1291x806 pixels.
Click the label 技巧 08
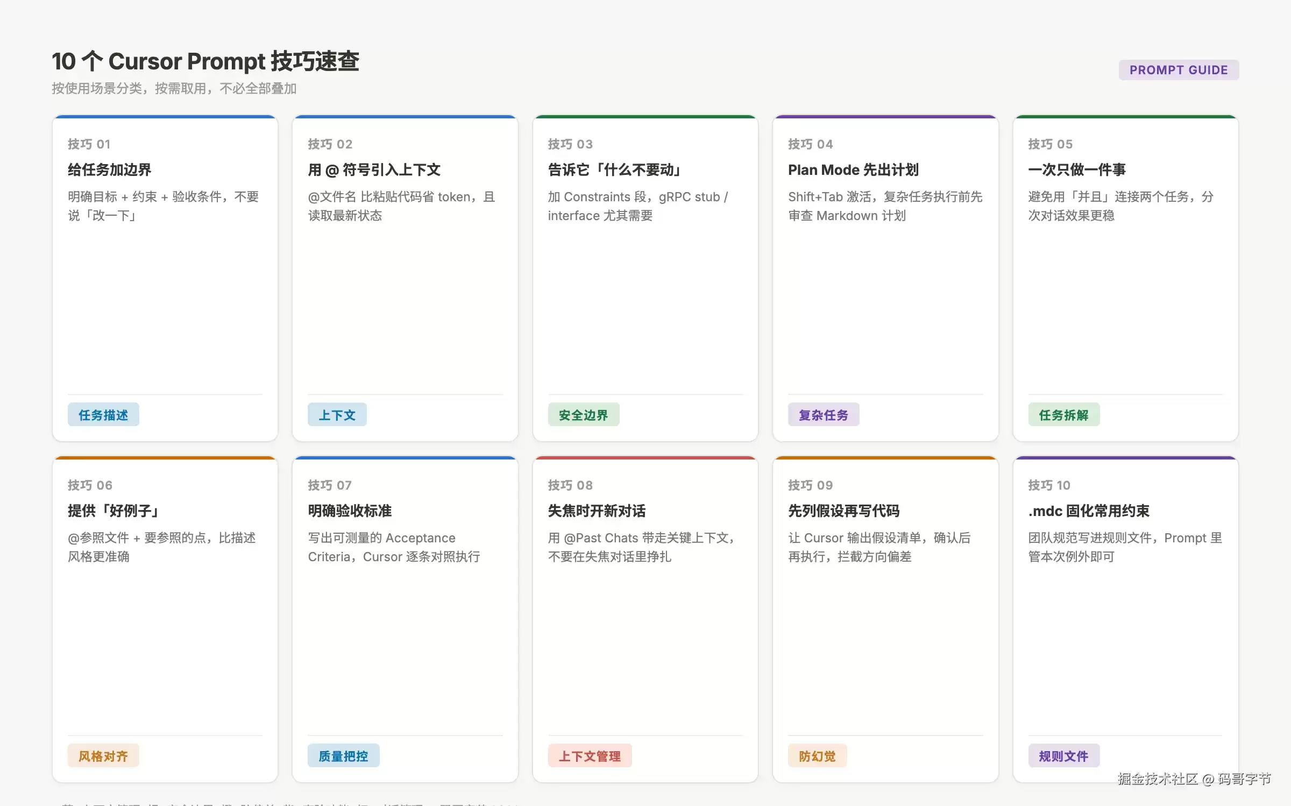click(x=571, y=485)
